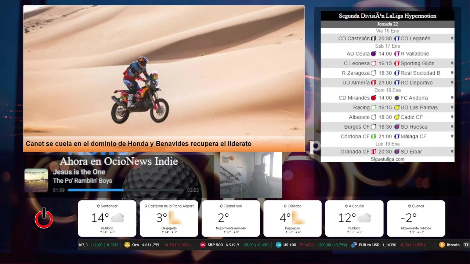Click the stadium pin on Castellón–Leganés row
This screenshot has height=264, width=470.
click(452, 38)
